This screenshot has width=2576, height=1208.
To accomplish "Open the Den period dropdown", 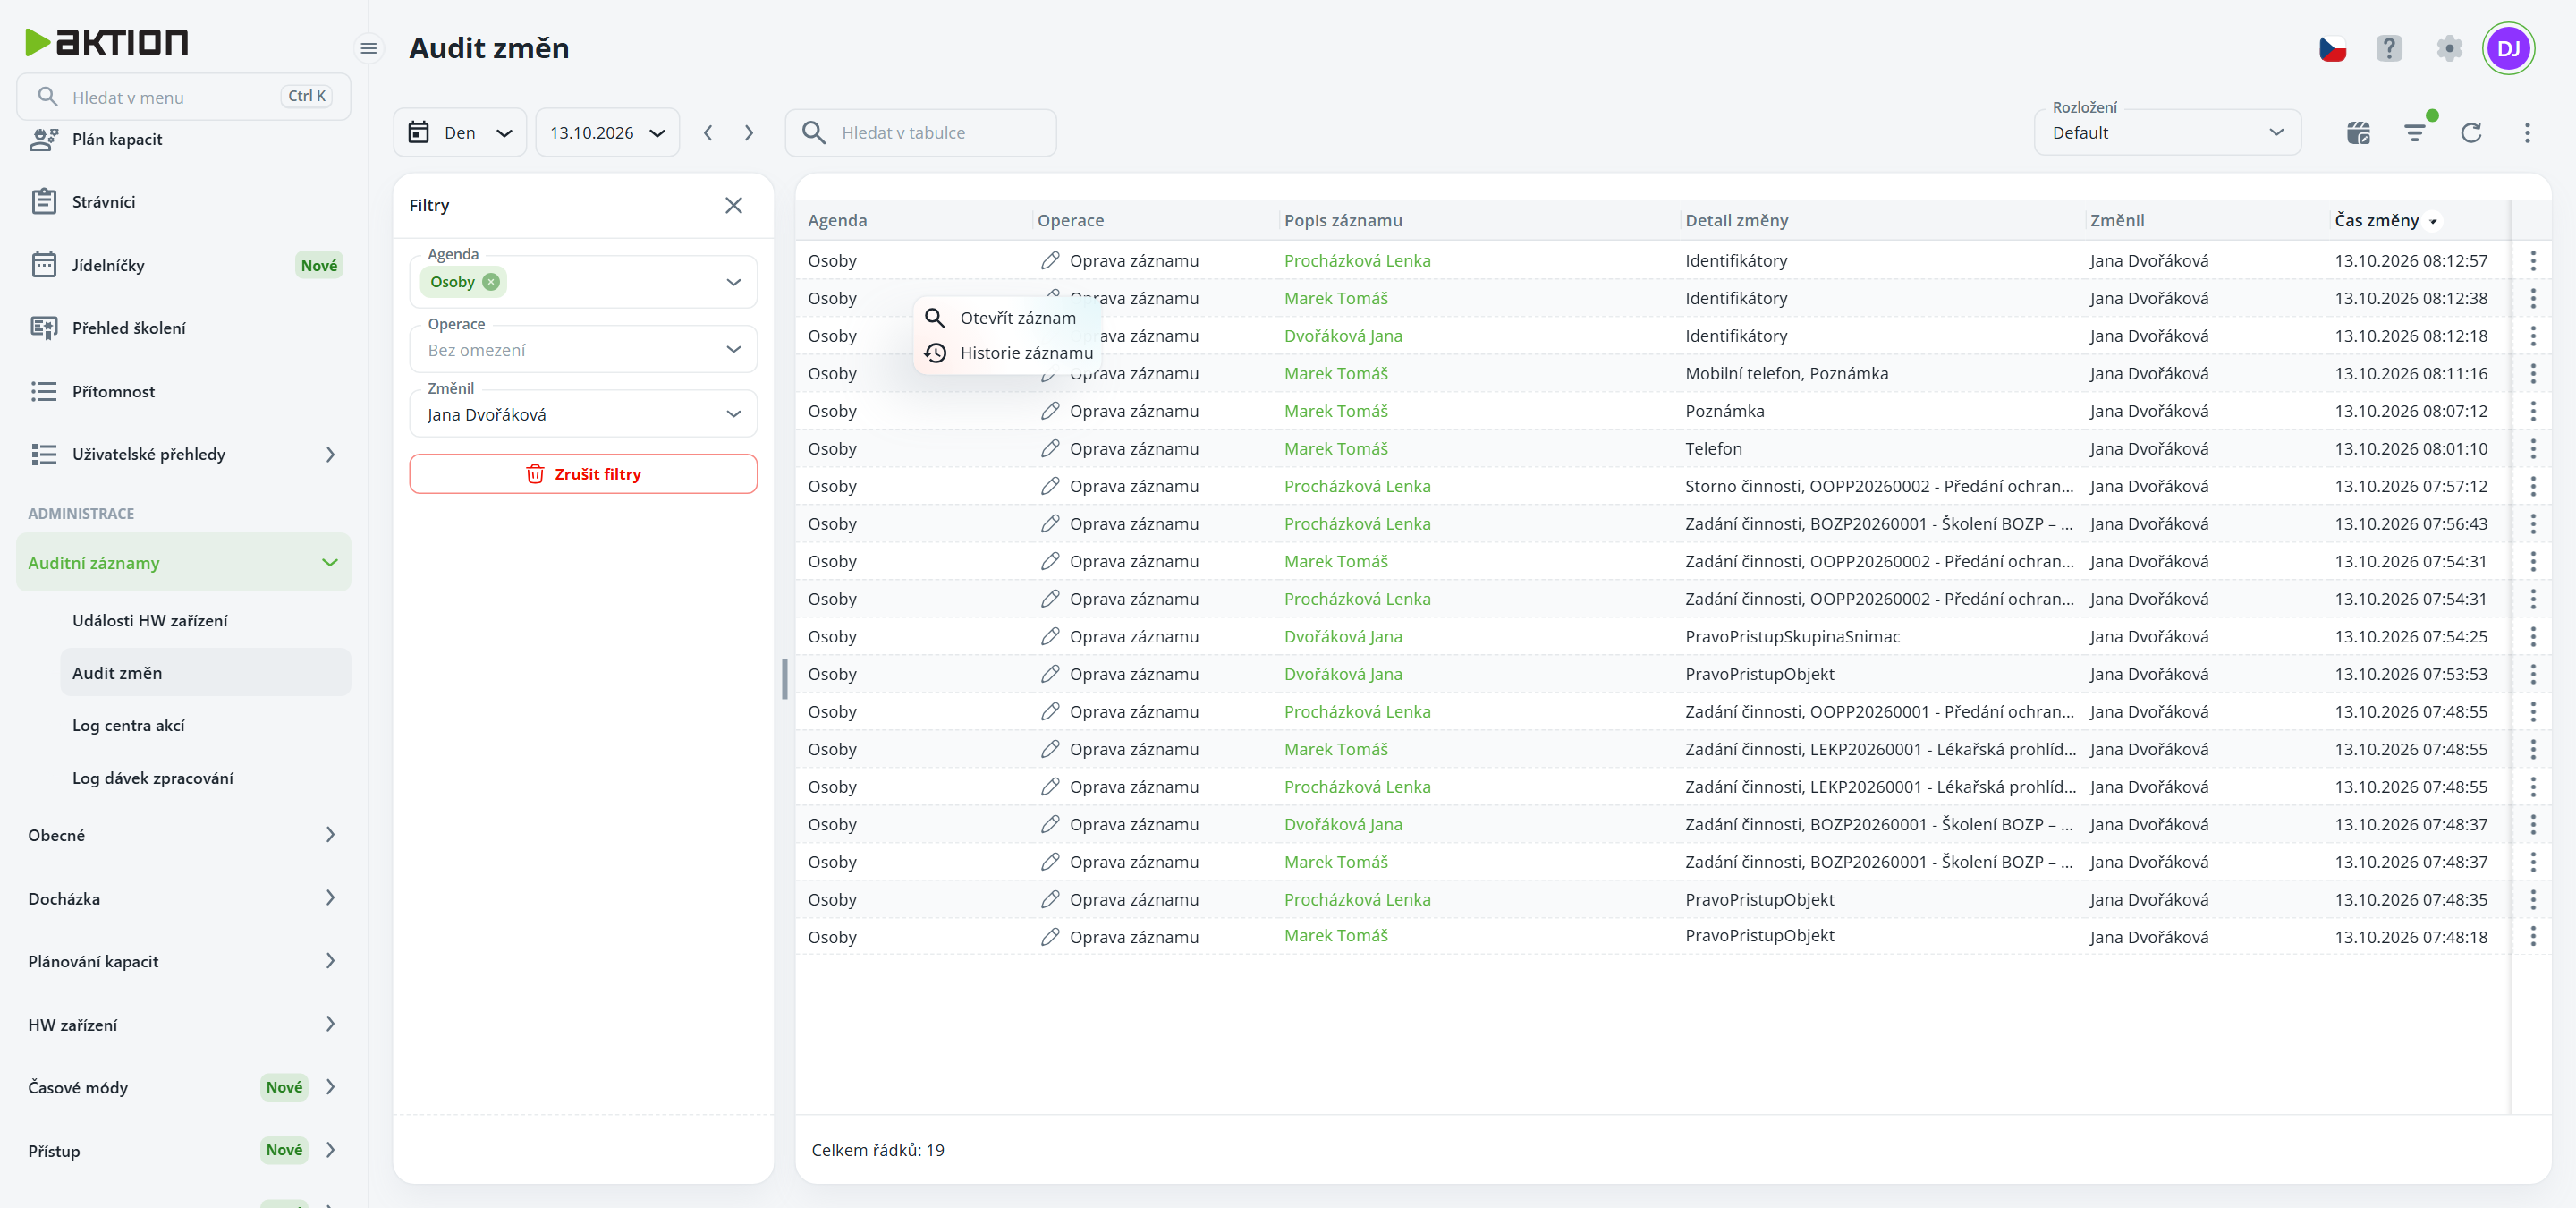I will [460, 133].
